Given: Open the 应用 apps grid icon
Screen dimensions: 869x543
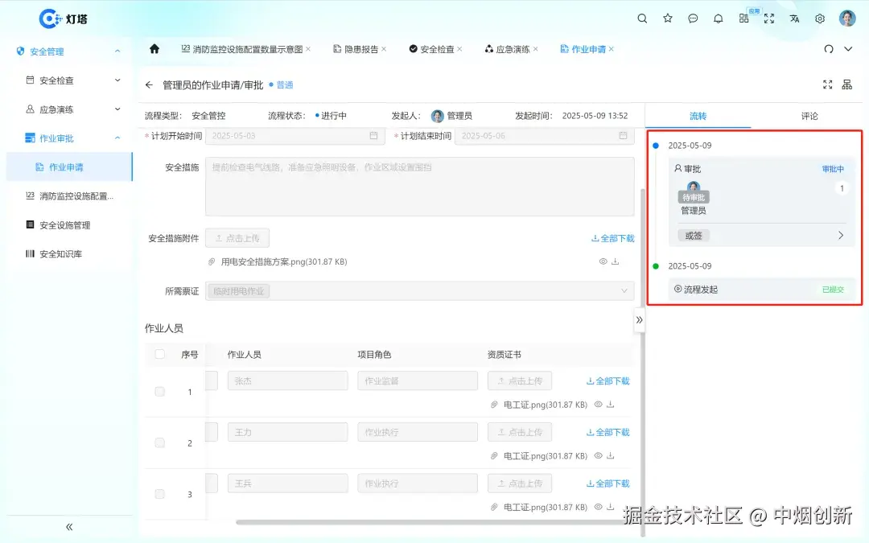Looking at the screenshot, I should pos(743,19).
